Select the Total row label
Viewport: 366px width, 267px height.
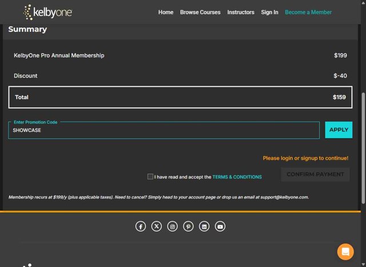click(22, 97)
